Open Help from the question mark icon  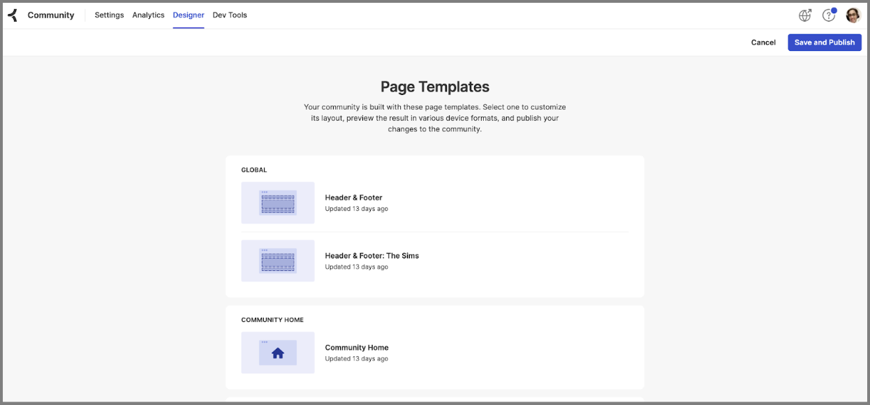(828, 15)
